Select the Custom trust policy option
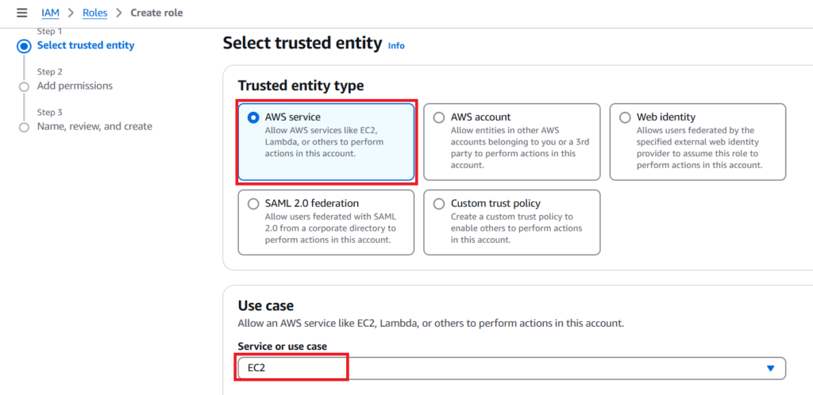The width and height of the screenshot is (813, 395). point(439,203)
